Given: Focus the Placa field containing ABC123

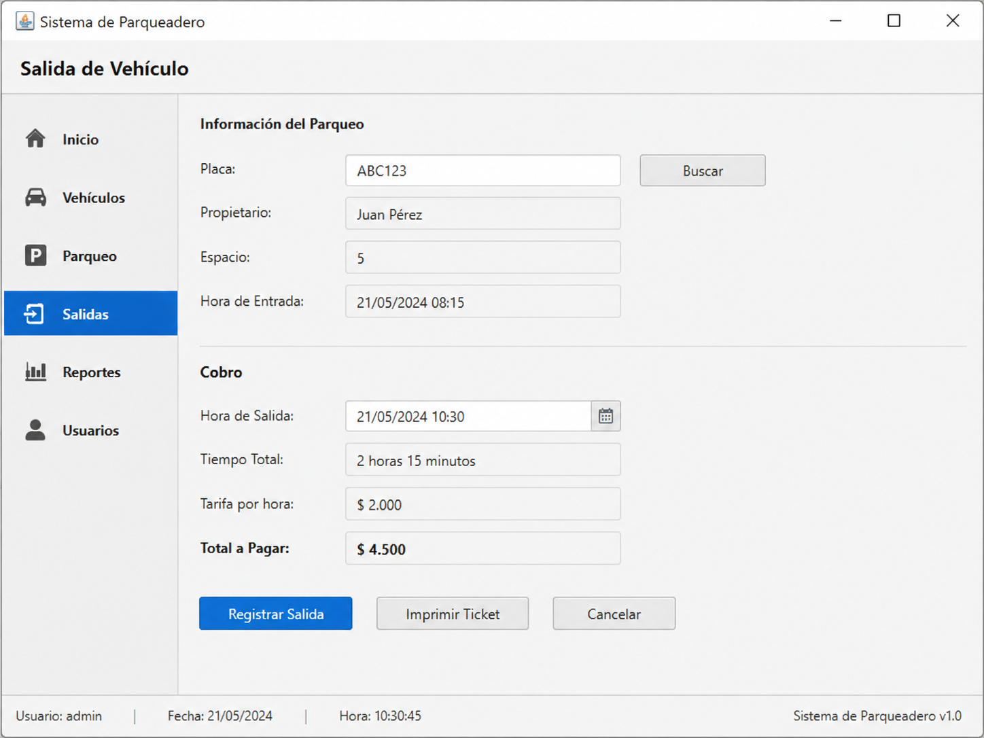Looking at the screenshot, I should click(483, 171).
